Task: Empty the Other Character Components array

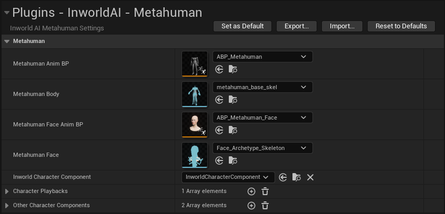Action: 265,206
